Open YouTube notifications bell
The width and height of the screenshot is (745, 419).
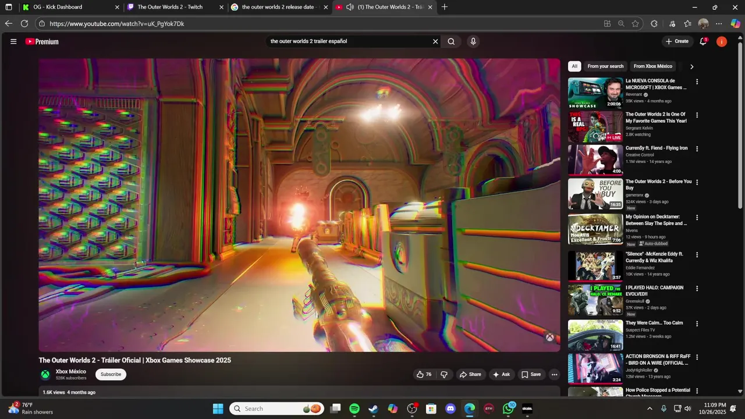click(x=703, y=41)
